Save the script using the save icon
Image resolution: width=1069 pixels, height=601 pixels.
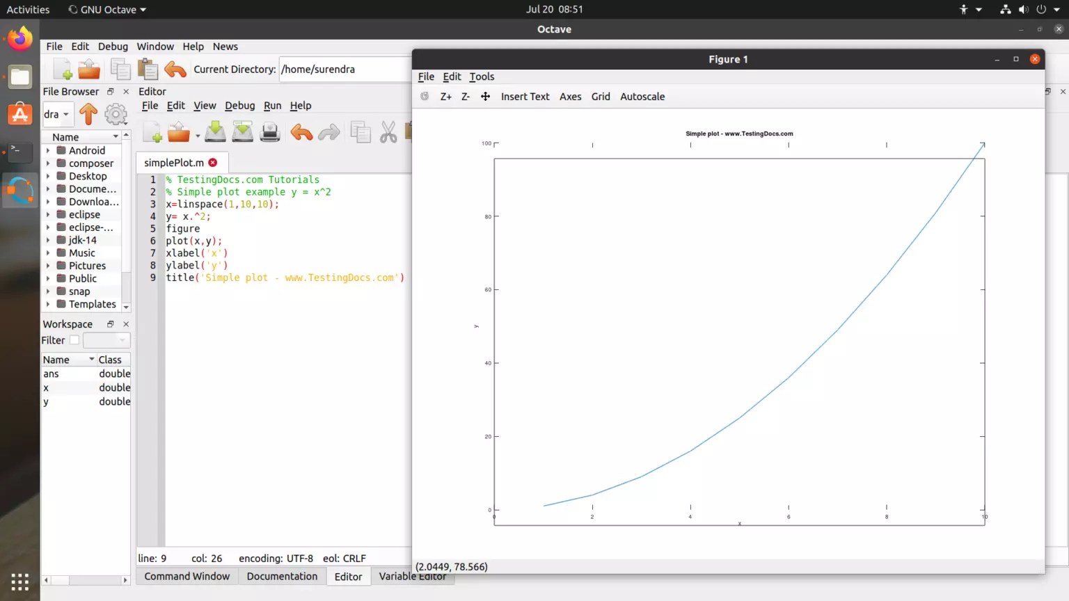215,131
